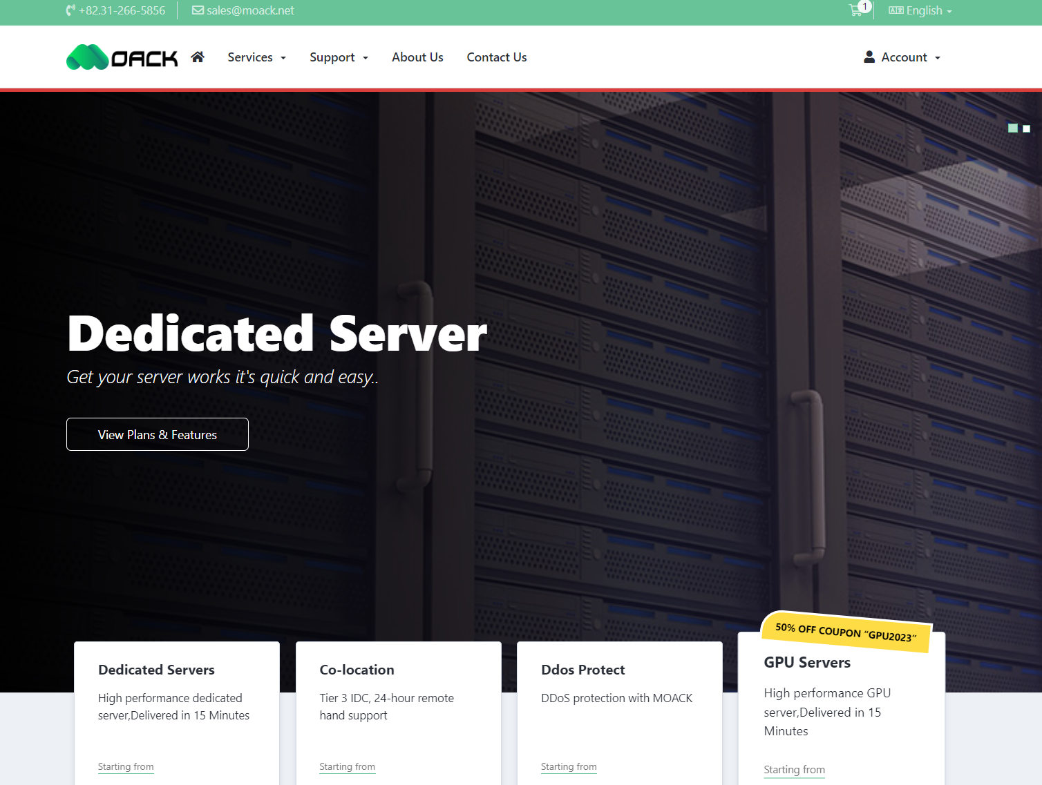Click the cart item count badge
1042x785 pixels.
(x=864, y=6)
